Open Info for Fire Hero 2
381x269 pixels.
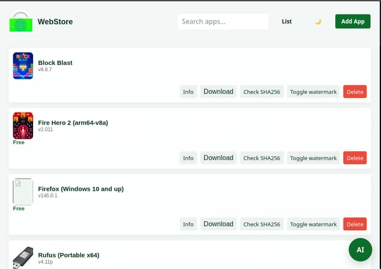coord(188,158)
